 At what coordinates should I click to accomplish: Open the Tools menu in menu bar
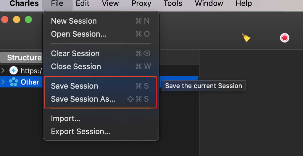173,4
